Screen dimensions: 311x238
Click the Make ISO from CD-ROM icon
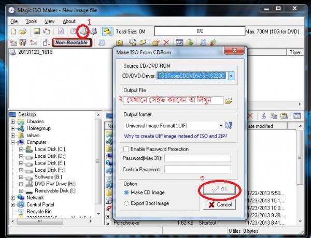pyautogui.click(x=83, y=31)
